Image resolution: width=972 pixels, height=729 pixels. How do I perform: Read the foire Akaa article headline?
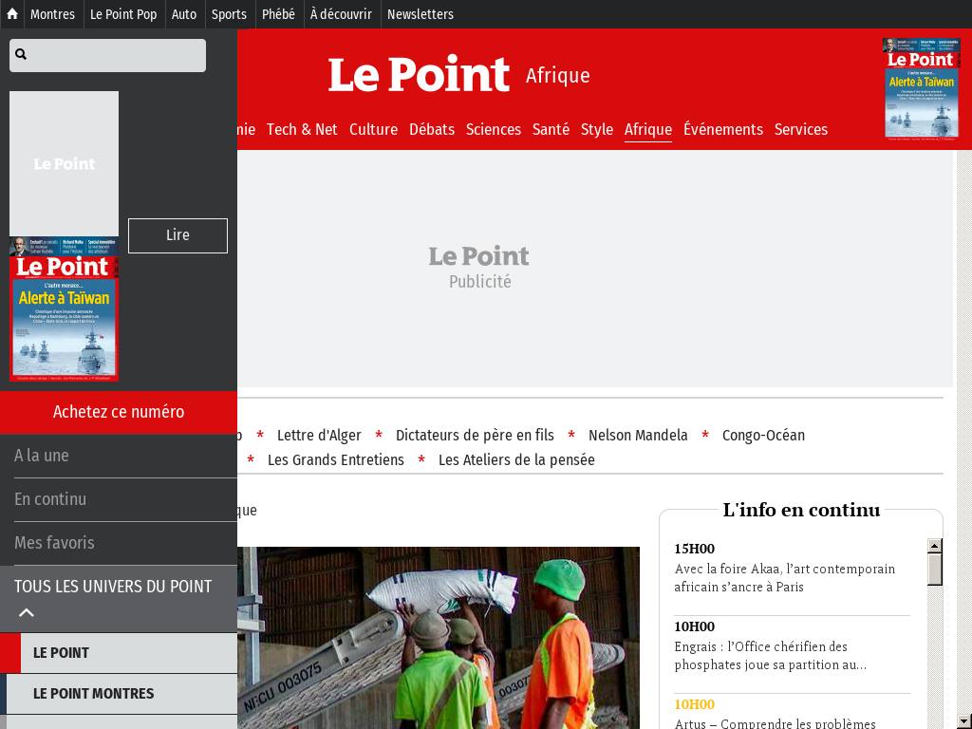784,578
